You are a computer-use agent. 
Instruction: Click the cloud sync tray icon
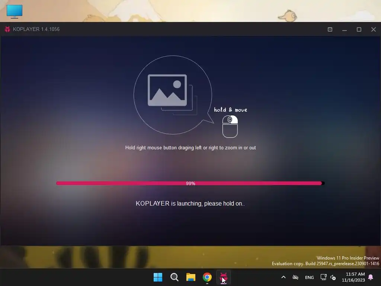[x=295, y=277]
